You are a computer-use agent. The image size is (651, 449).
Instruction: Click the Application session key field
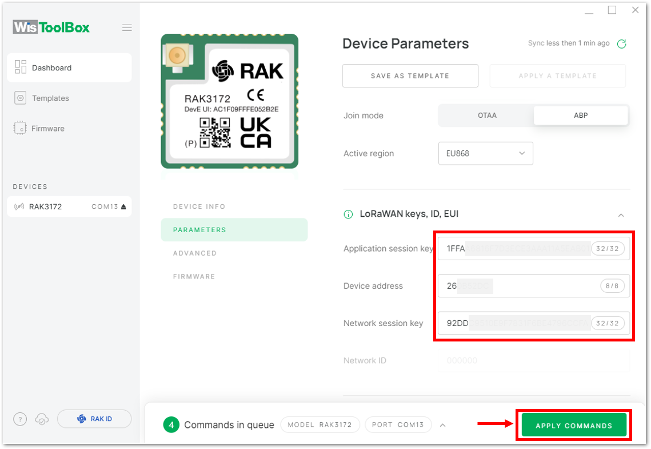[534, 248]
